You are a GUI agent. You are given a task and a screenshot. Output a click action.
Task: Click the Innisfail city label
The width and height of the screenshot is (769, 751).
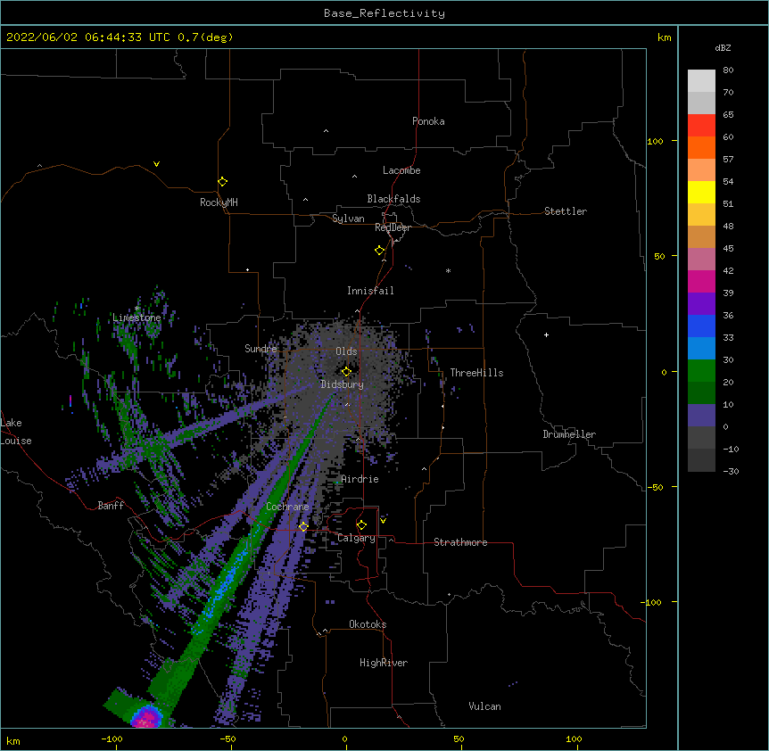coord(370,291)
